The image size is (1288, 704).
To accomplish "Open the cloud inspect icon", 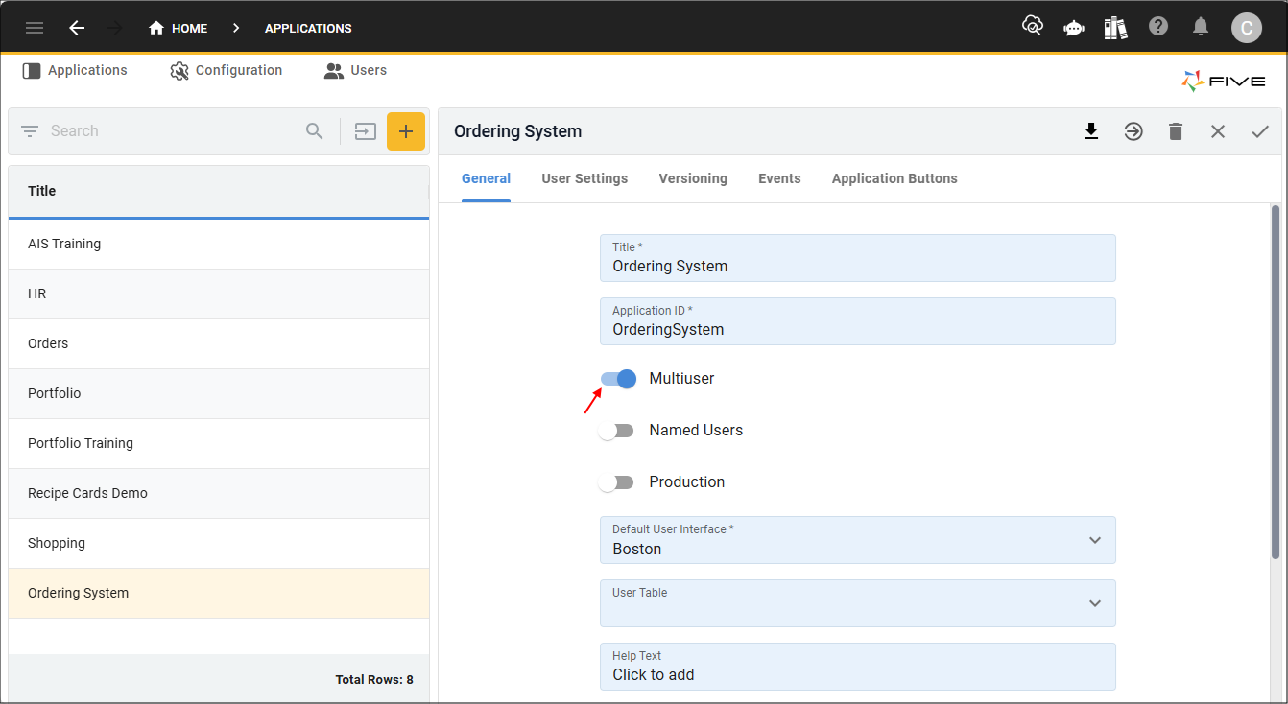I will tap(1033, 27).
